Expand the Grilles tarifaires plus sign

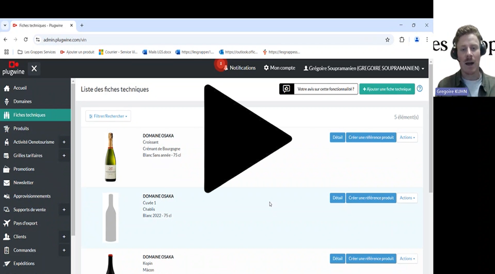[64, 156]
